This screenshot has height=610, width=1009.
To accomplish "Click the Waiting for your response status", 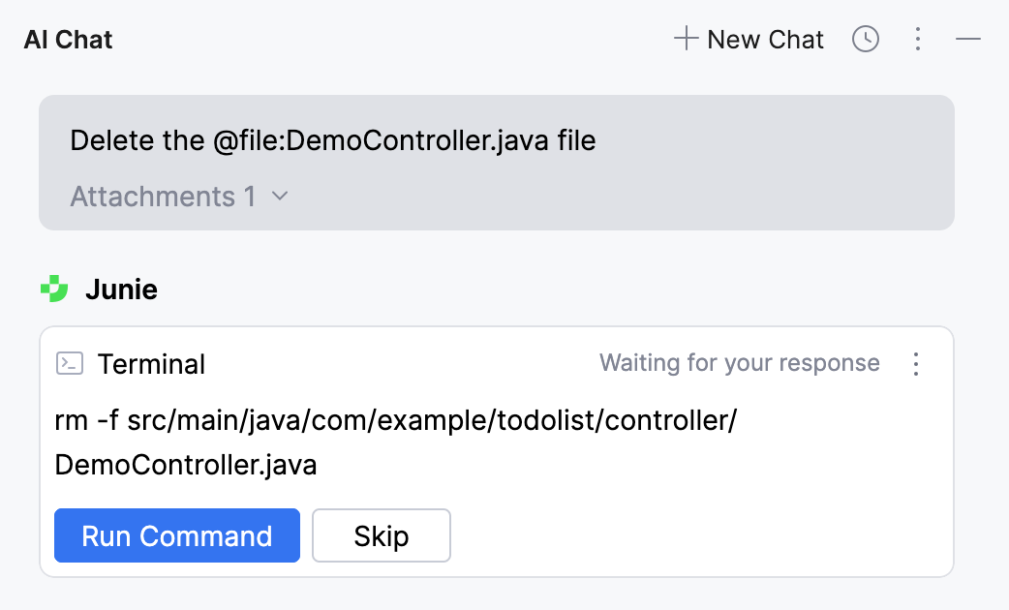I will (x=739, y=363).
